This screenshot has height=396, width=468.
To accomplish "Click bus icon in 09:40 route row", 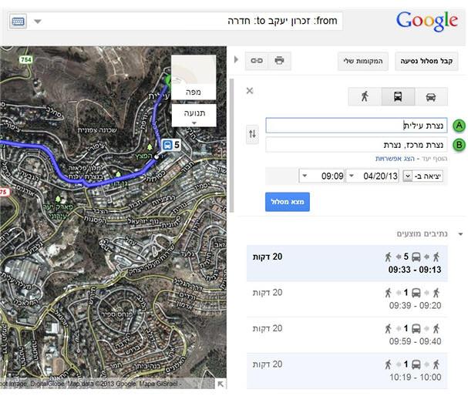I will (416, 329).
